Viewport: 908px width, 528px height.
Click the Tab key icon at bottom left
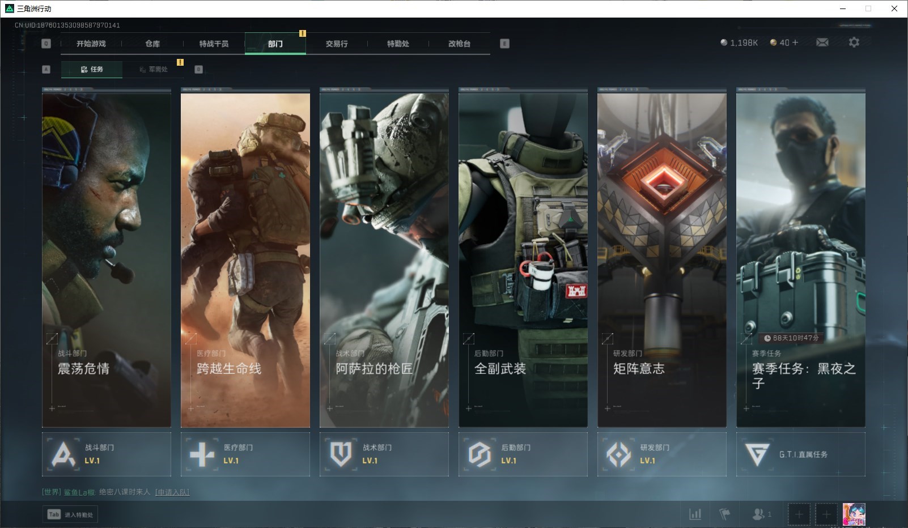(54, 514)
